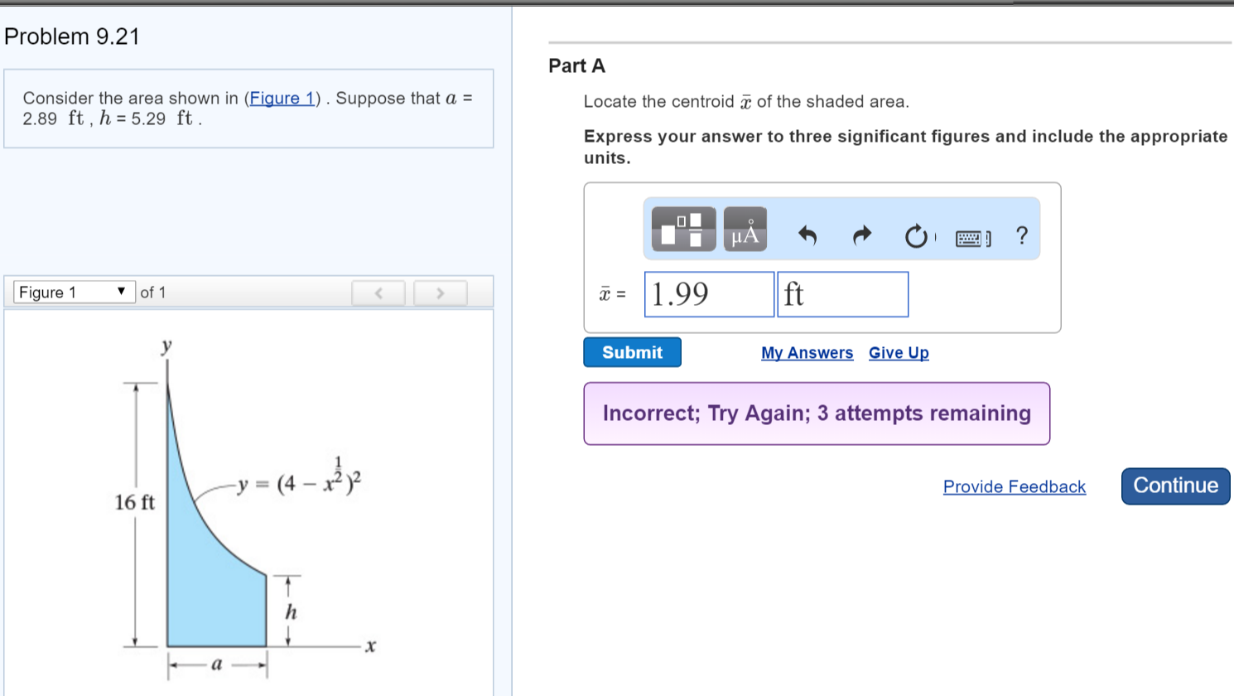Click the Give Up link
The width and height of the screenshot is (1234, 696).
point(899,353)
